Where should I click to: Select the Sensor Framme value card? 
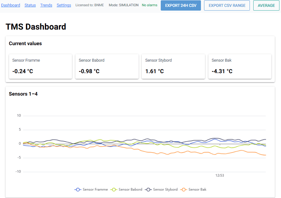(40, 66)
